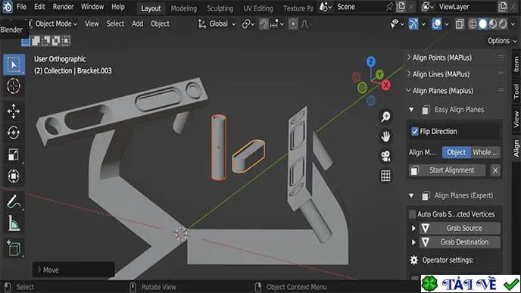Switch orthographic/perspective grid icon

point(385,176)
